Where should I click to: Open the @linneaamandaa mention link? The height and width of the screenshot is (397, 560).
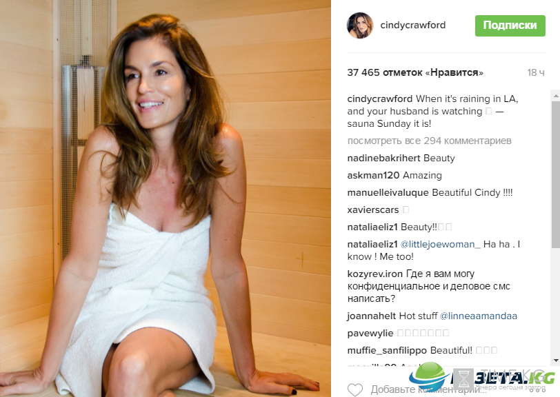[x=478, y=316]
